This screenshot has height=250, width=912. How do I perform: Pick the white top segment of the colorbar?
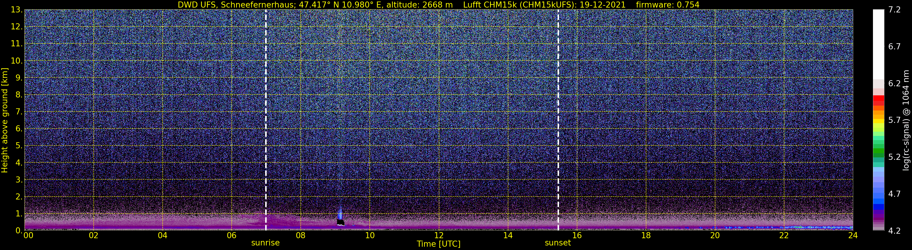(x=878, y=44)
